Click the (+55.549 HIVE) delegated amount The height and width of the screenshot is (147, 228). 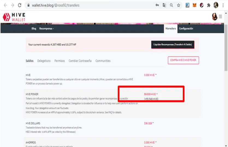(151, 99)
